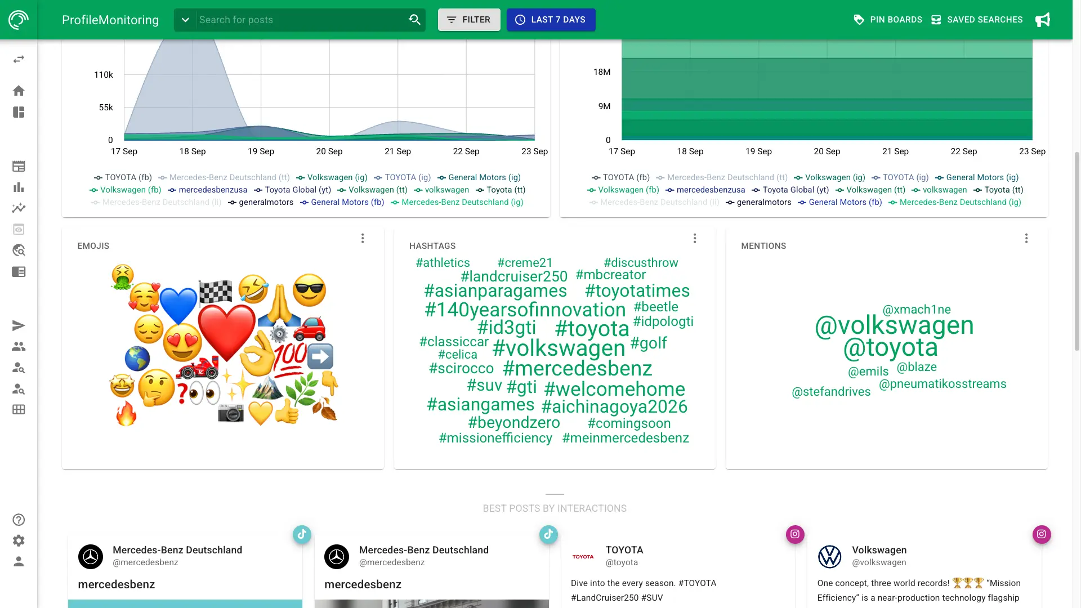Open the Last 7 Days date range selector
This screenshot has width=1081, height=608.
[551, 20]
